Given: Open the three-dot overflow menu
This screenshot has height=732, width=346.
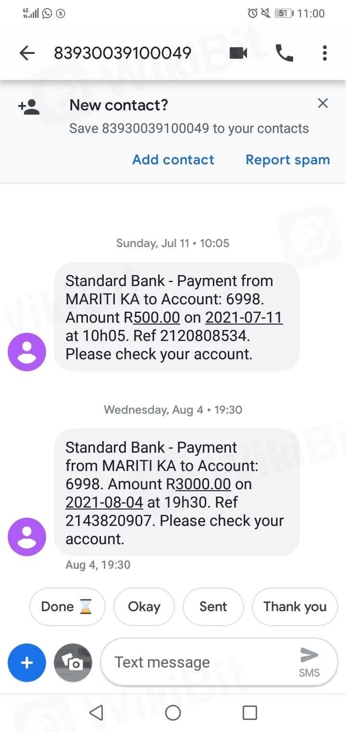Looking at the screenshot, I should point(325,53).
